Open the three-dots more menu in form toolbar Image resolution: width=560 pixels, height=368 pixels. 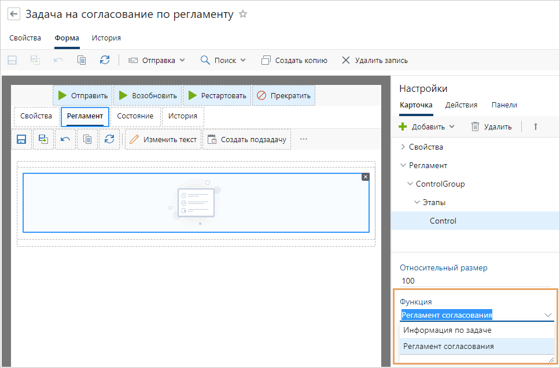pos(304,139)
